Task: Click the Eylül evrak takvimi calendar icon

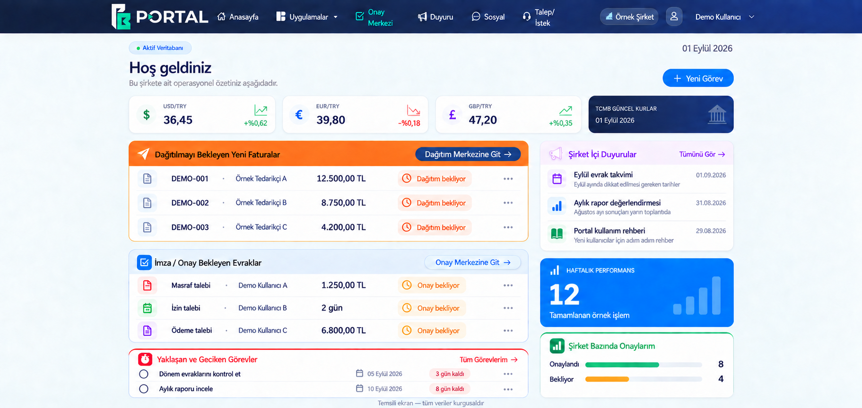Action: coord(557,179)
